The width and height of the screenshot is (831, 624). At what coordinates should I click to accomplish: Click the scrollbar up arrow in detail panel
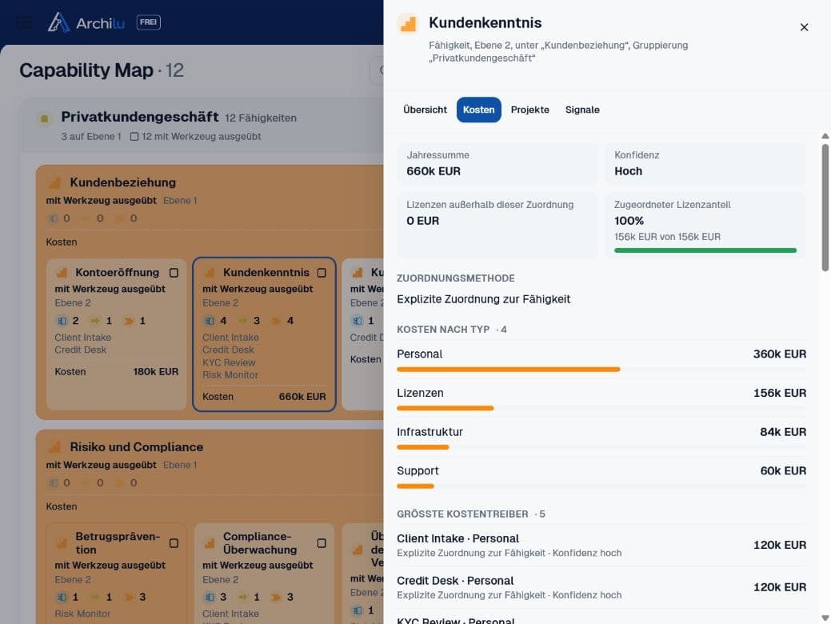tap(825, 136)
